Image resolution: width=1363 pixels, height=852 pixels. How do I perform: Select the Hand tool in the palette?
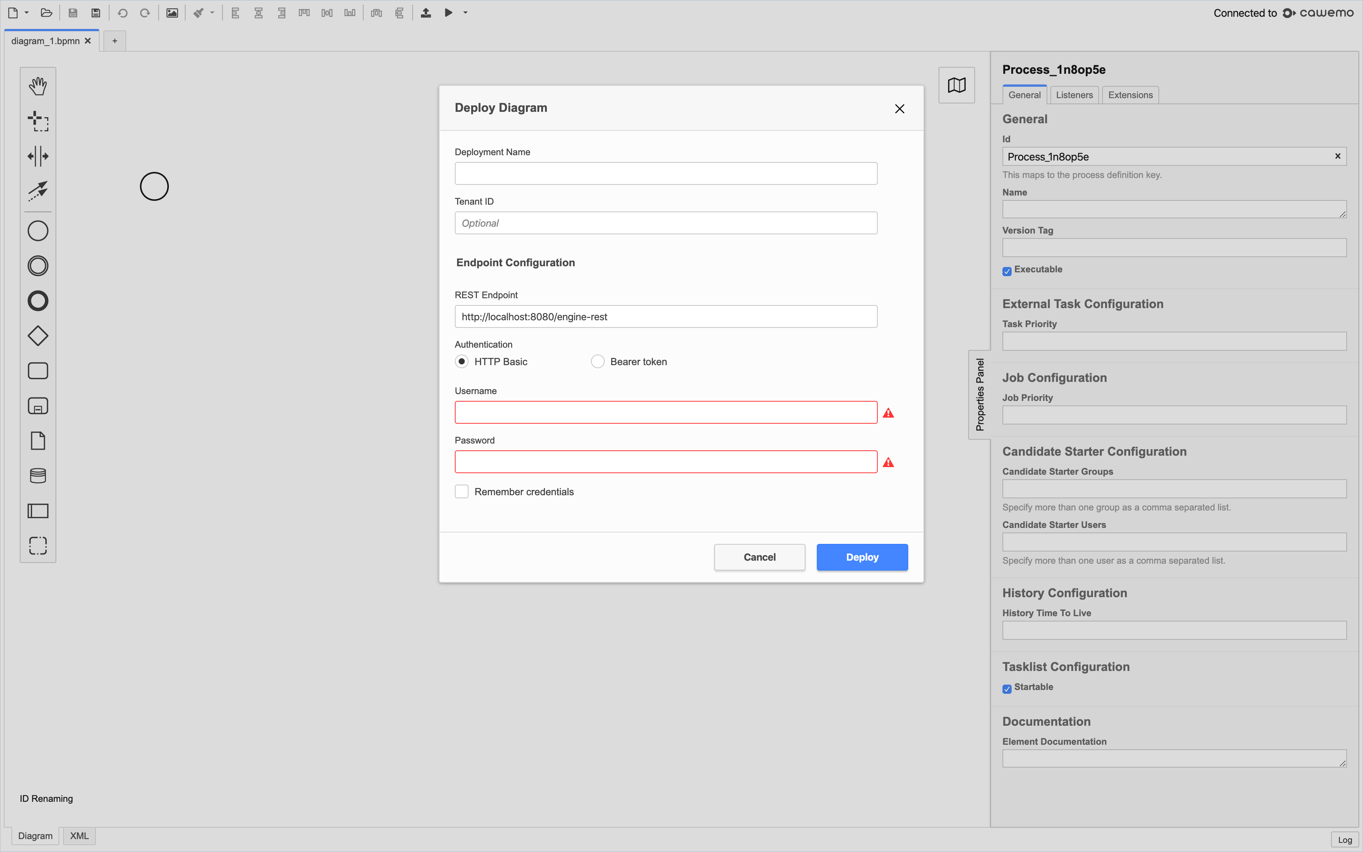(x=38, y=86)
